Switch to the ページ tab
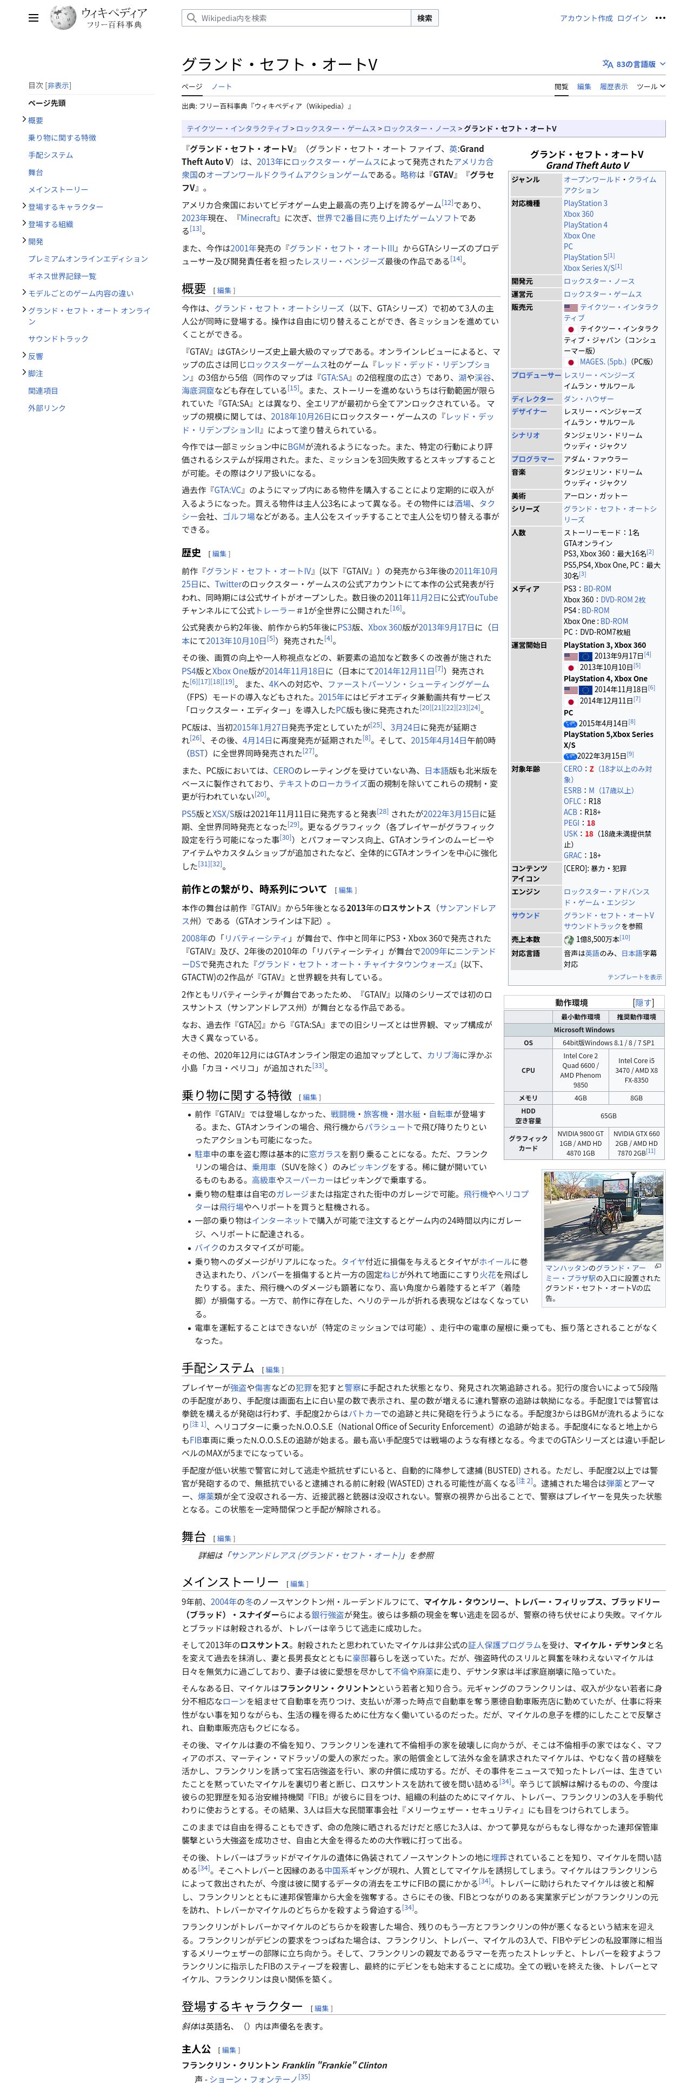Screen dimensions: 694x2083 tap(191, 87)
